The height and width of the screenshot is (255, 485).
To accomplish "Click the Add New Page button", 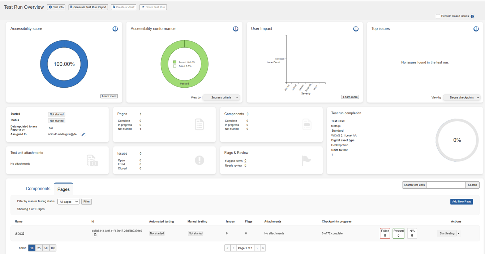I will tap(462, 202).
